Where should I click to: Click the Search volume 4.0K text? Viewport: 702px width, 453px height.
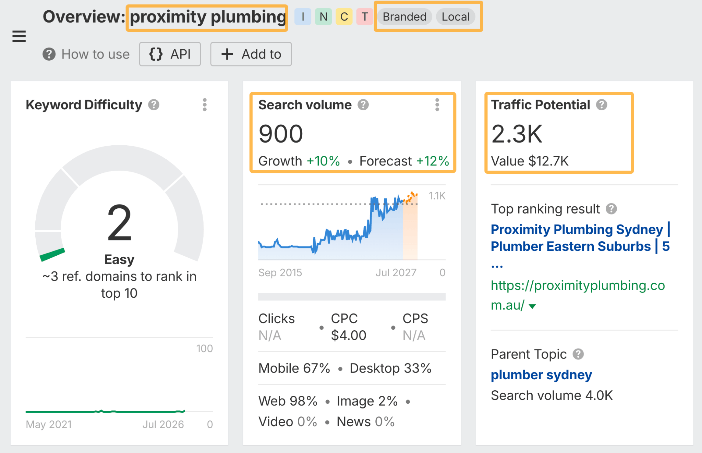click(552, 395)
